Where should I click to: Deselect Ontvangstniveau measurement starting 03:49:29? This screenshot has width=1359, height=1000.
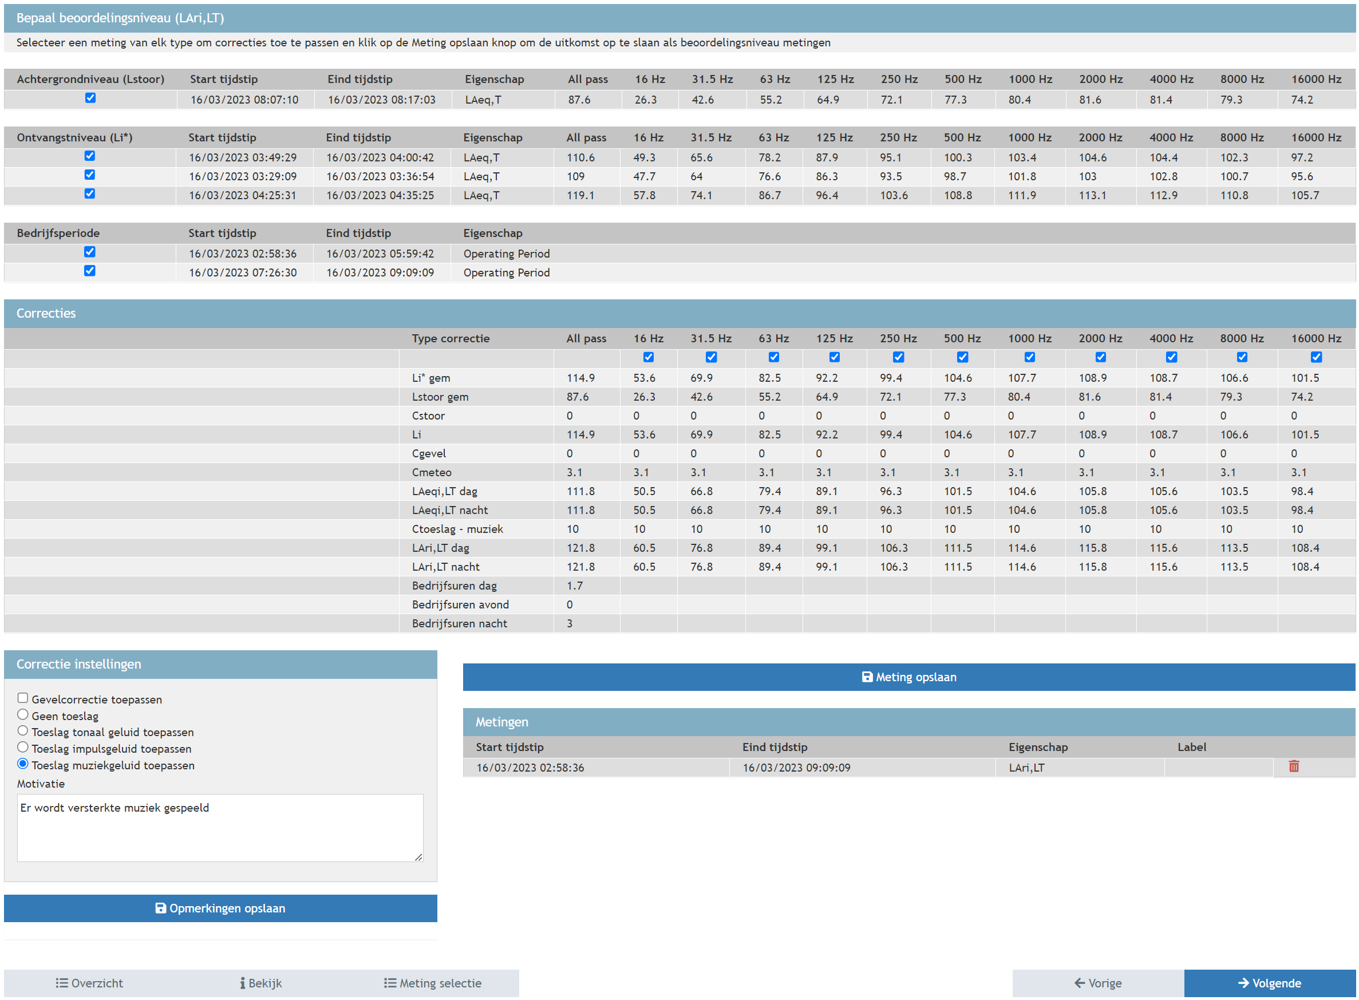(x=90, y=156)
